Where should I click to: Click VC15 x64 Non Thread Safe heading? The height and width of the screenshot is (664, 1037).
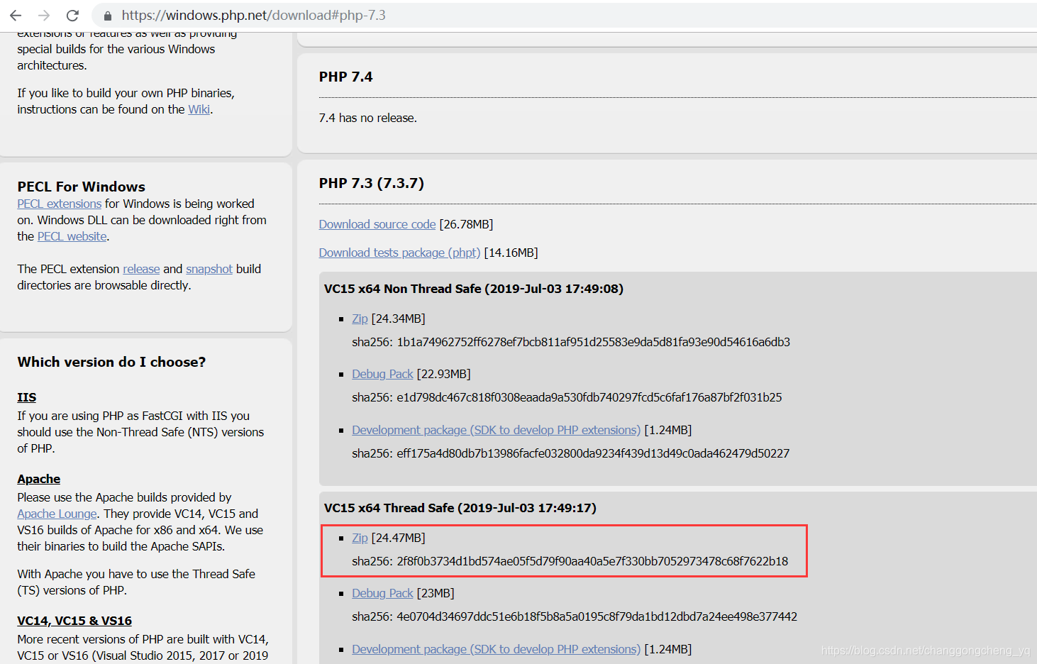(474, 289)
